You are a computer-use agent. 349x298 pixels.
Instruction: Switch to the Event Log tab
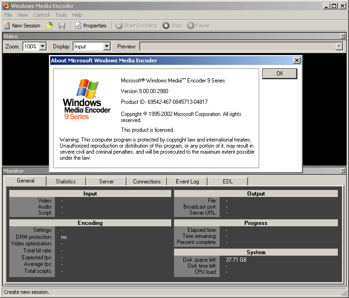(187, 182)
